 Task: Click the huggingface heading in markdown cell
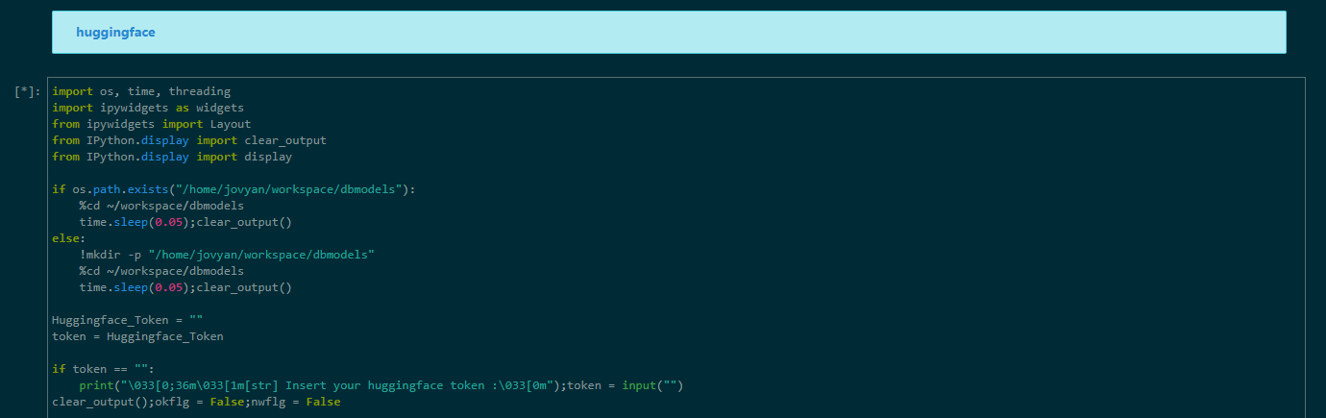(x=115, y=33)
